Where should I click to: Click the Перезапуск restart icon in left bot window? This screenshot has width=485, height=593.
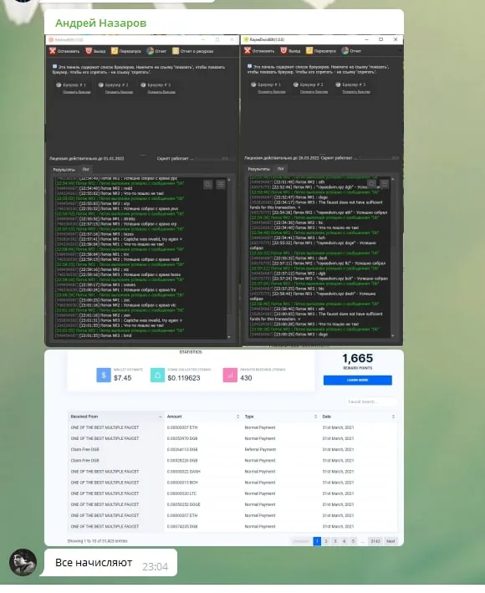[x=115, y=51]
